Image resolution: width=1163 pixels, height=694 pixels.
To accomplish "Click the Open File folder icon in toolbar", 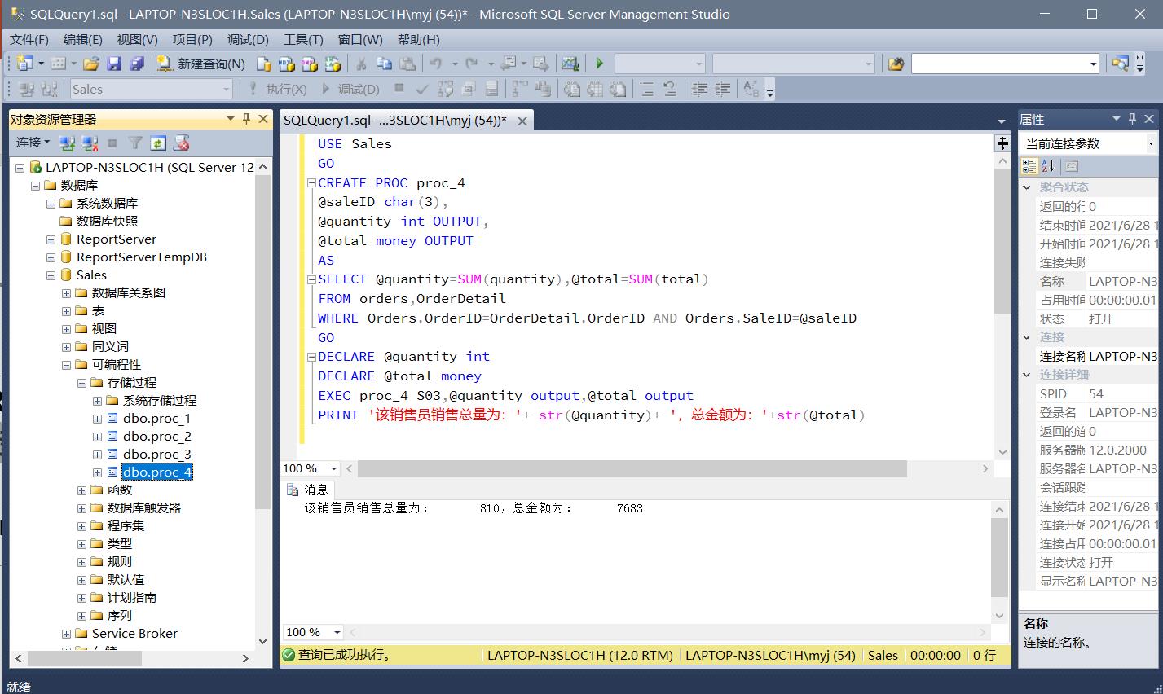I will [91, 64].
